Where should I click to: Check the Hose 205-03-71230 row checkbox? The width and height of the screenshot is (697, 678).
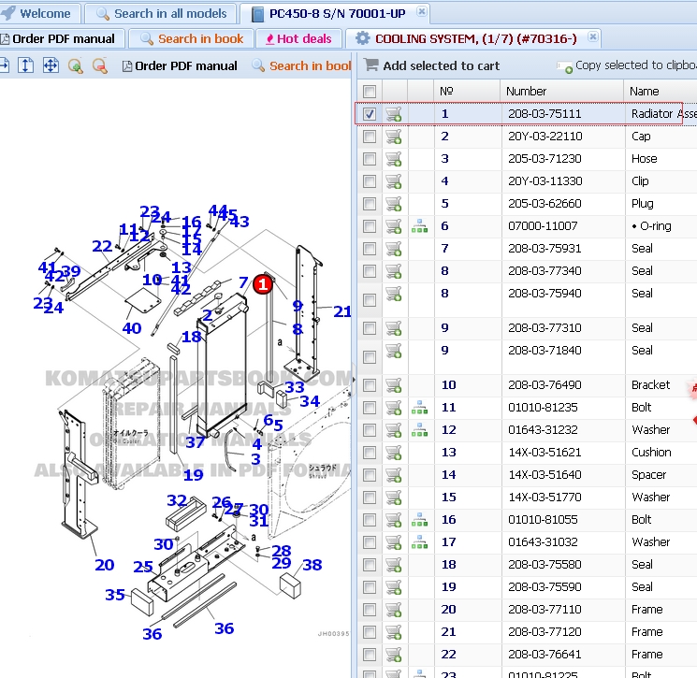point(370,159)
